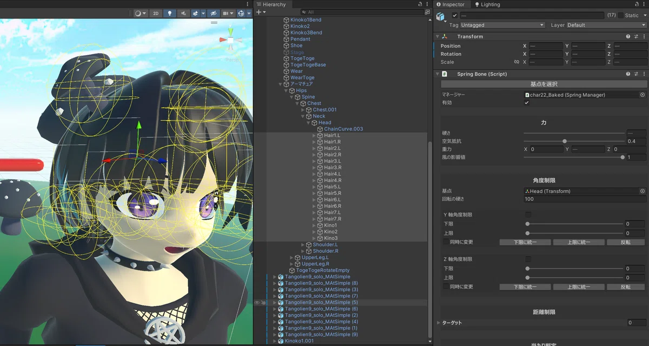The height and width of the screenshot is (346, 649).
Task: Click the 基点を選択 button
Action: 544,84
